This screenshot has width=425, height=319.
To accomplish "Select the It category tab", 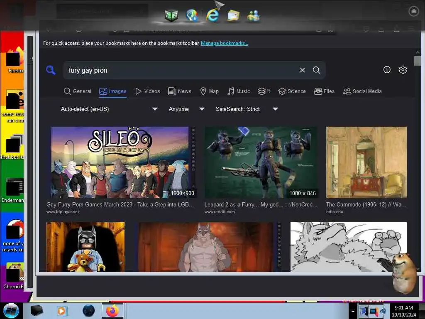I will (x=264, y=91).
